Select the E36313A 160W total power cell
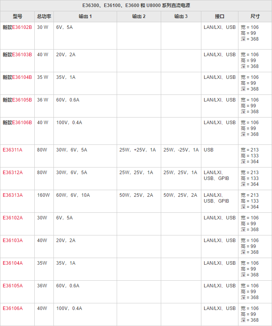 [x=44, y=201]
